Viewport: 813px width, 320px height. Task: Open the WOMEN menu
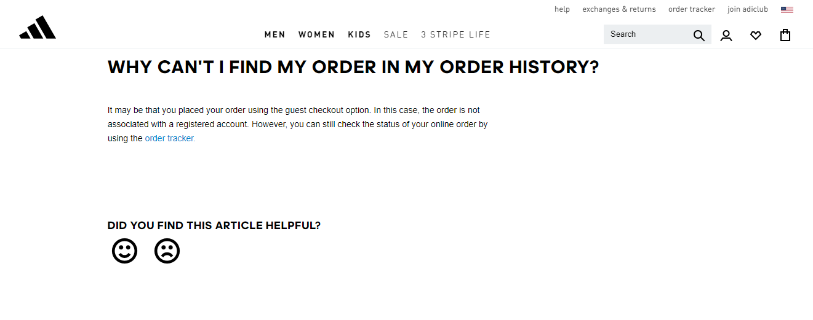[x=317, y=35]
